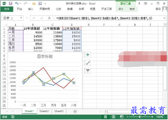Click the 文件 file button

click(7, 9)
